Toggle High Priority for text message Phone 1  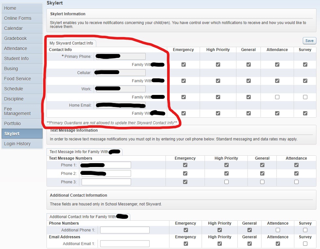click(x=226, y=165)
